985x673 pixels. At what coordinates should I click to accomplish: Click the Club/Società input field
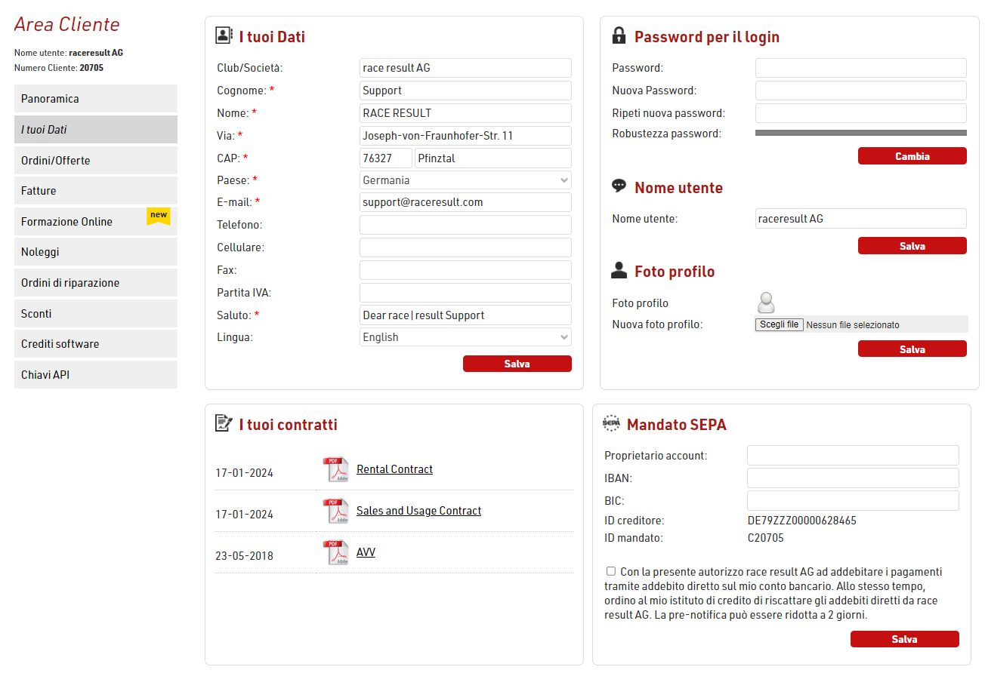click(x=465, y=68)
